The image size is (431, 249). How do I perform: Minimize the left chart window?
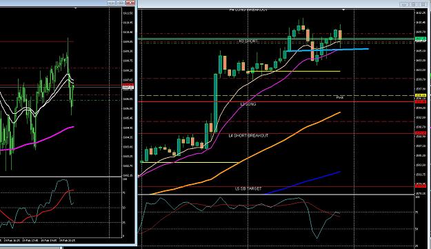[111, 3]
